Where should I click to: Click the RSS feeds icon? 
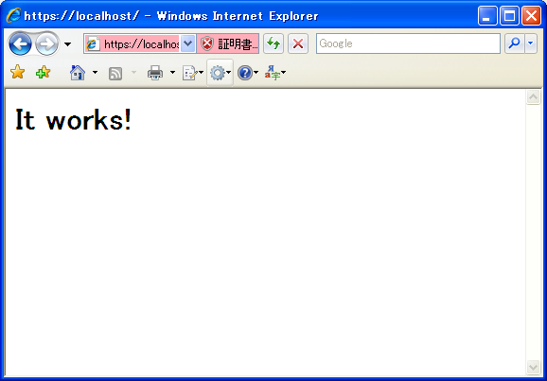tap(115, 73)
